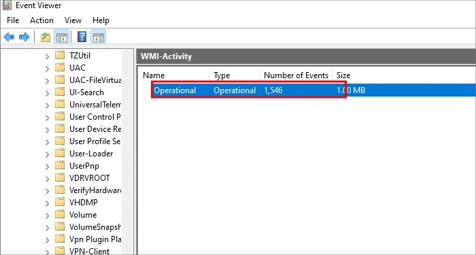Open the File menu
The height and width of the screenshot is (255, 476).
click(x=13, y=20)
